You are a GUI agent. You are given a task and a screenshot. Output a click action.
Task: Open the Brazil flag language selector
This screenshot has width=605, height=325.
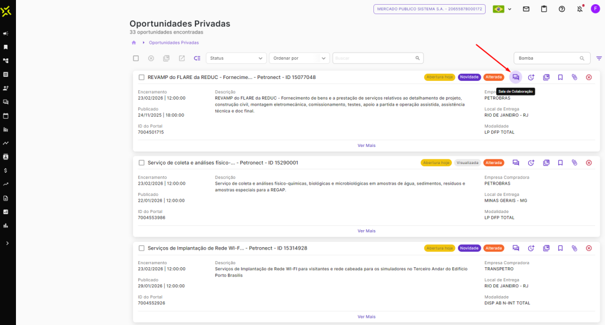click(502, 9)
